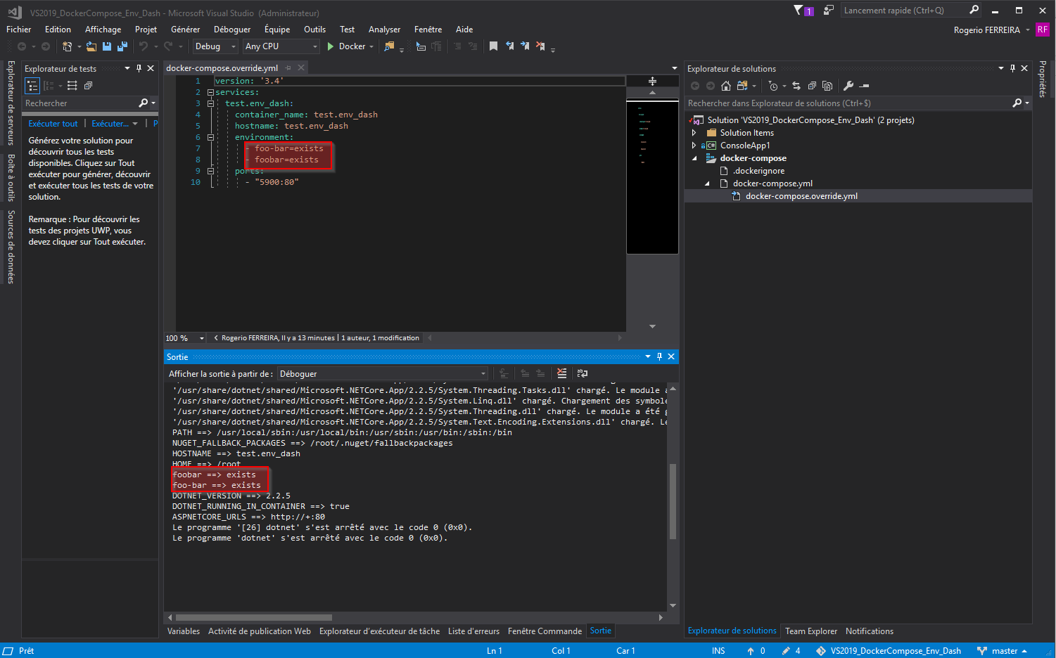
Task: Click the search magnifier in Test Explorer
Action: pos(144,103)
